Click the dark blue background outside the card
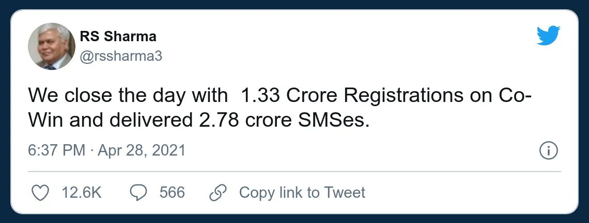589x223 pixels. (295, 4)
